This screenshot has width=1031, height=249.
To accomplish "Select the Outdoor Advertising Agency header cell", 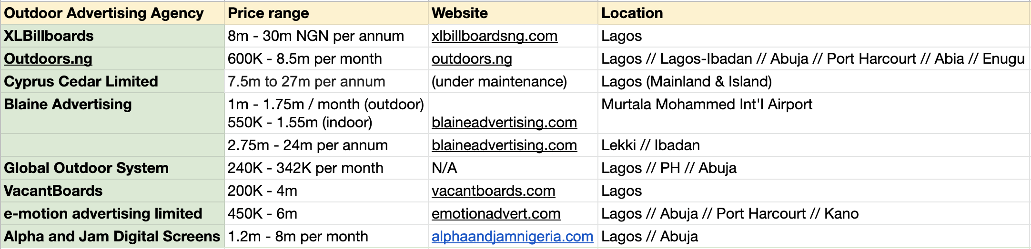I will tap(112, 13).
